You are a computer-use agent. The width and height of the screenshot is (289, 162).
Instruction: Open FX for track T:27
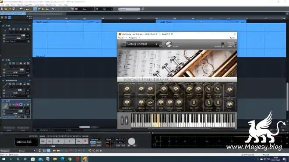pos(28,104)
